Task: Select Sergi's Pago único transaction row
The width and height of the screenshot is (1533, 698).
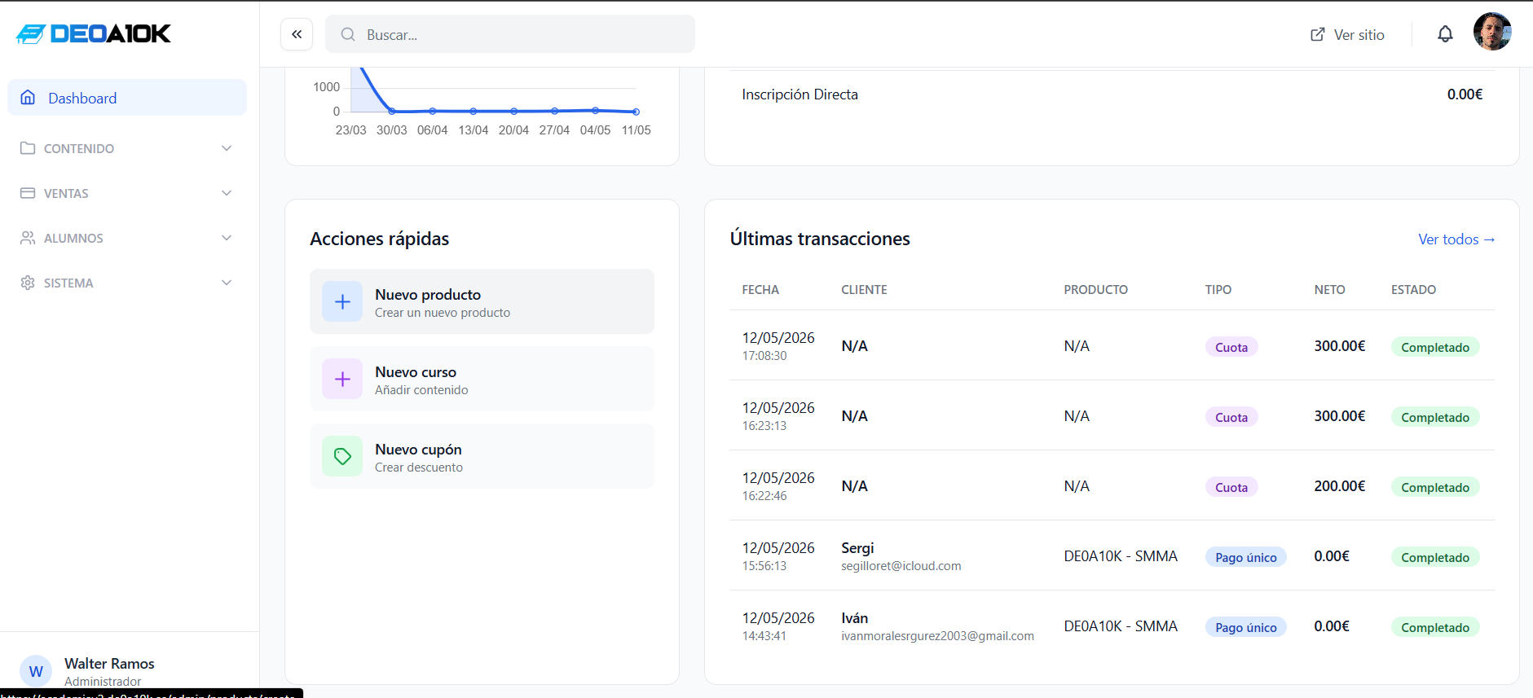Action: click(x=1112, y=555)
